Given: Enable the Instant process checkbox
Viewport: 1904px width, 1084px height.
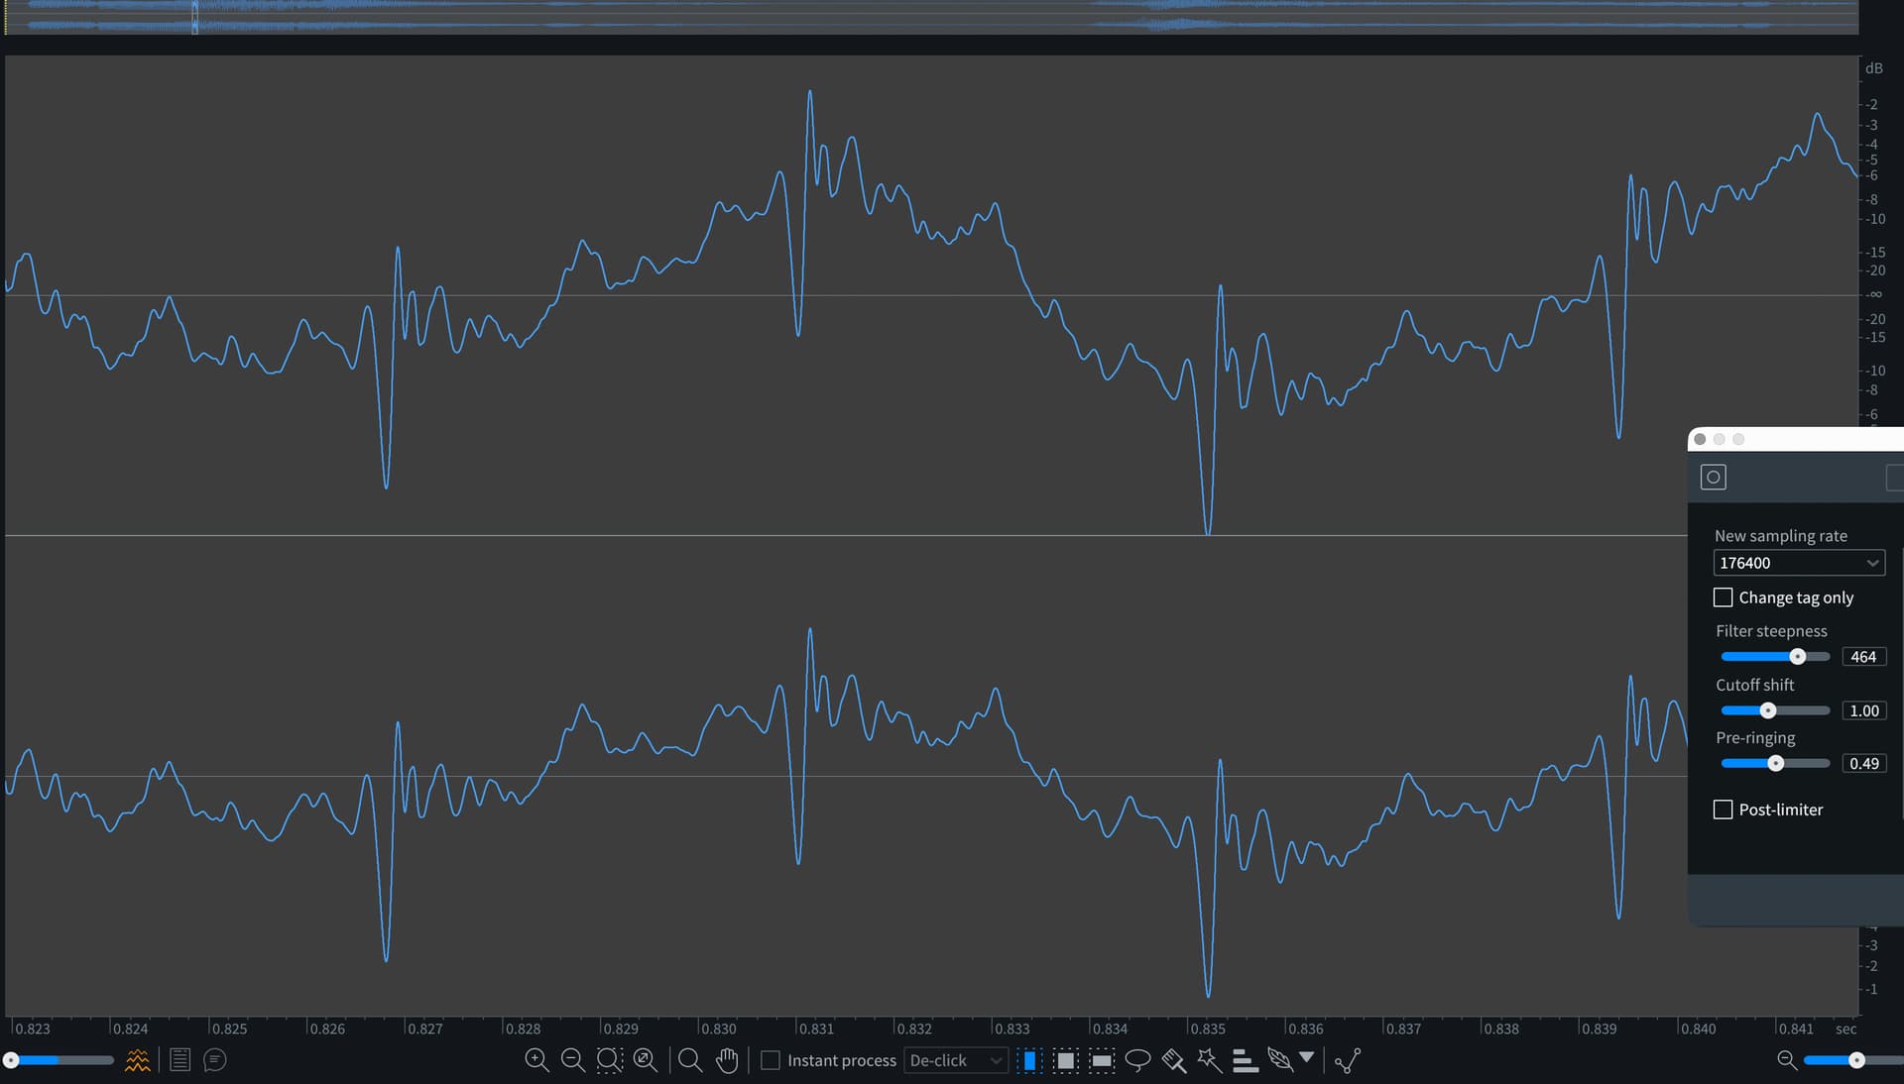Looking at the screenshot, I should (771, 1060).
